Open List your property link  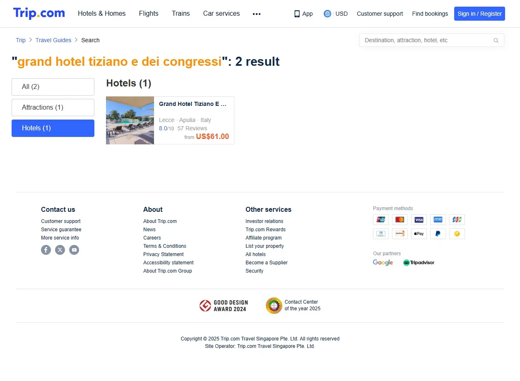[265, 246]
